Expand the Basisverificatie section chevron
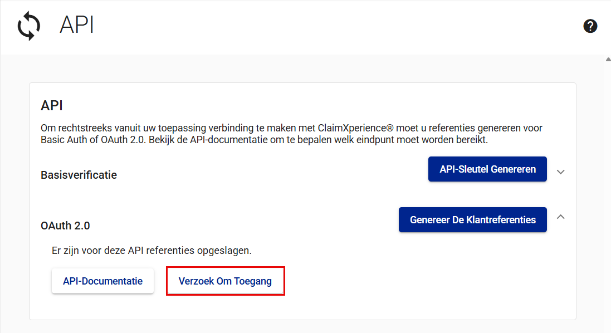The width and height of the screenshot is (611, 333). coord(561,172)
